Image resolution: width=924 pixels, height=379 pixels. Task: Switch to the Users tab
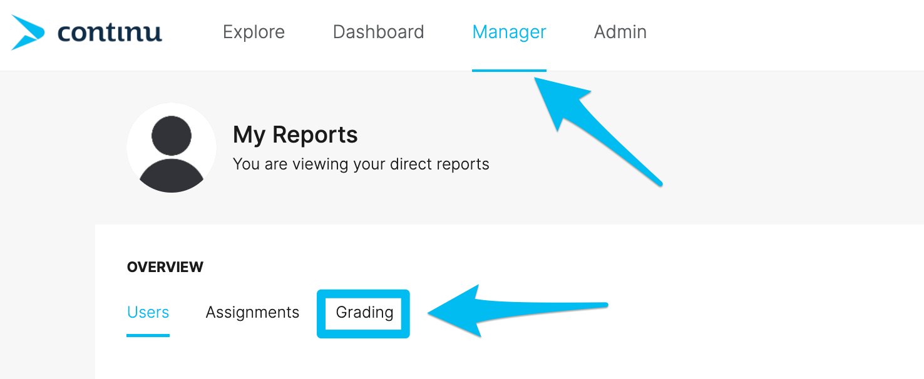pos(148,312)
